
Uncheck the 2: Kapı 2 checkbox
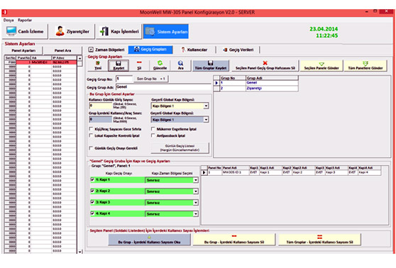tap(92, 191)
